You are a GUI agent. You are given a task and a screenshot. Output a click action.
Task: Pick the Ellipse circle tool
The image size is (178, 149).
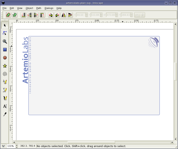(5, 58)
